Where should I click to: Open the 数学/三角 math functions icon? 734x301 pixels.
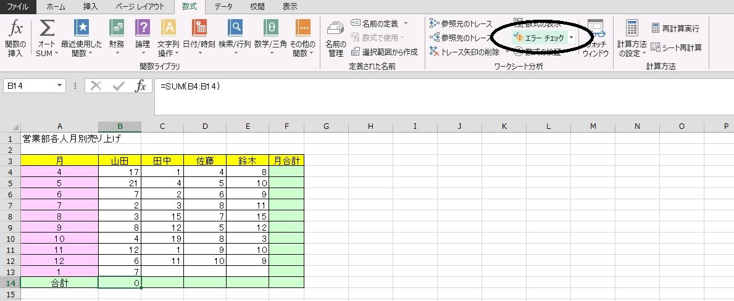pos(270,28)
